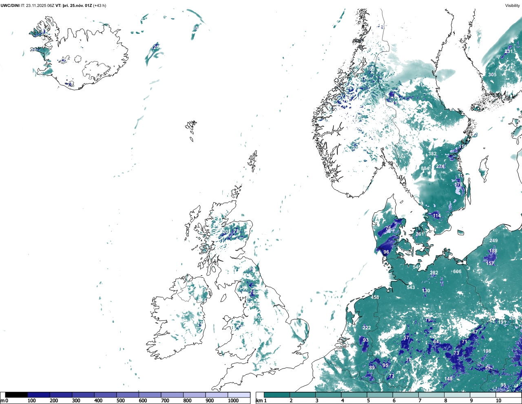This screenshot has height=404, width=522.
Task: Click the 'Visibility' title in top-right corner
Action: pos(512,5)
